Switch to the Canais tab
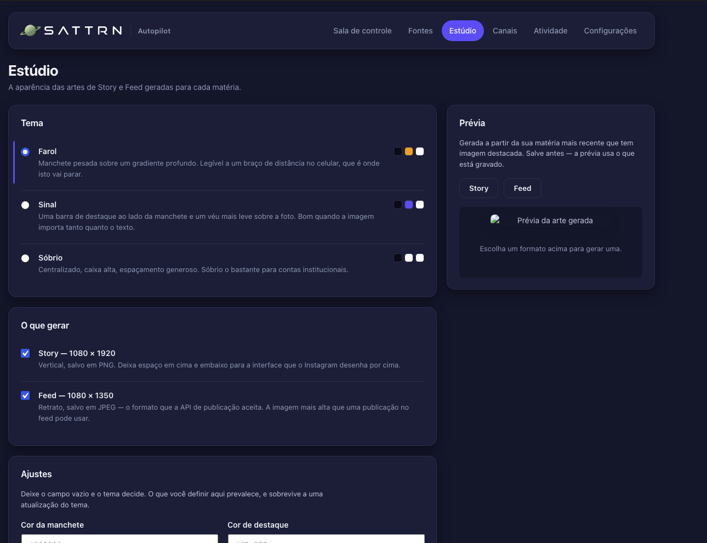Viewport: 707px width, 543px height. [505, 31]
